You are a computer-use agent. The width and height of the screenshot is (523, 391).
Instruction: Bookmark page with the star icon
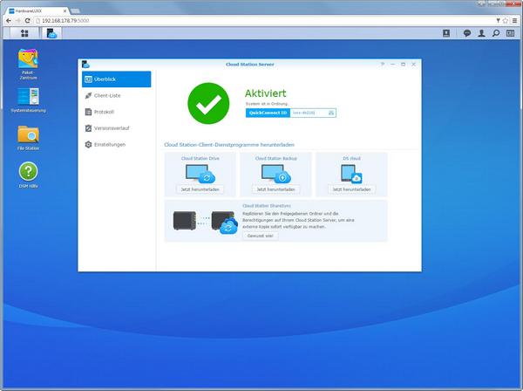(x=506, y=21)
